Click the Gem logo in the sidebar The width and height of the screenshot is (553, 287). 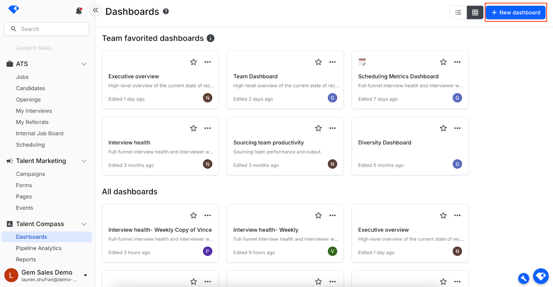click(13, 9)
